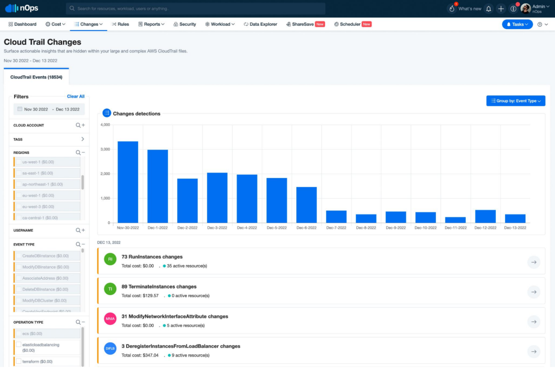Go to Dashboard menu item
The height and width of the screenshot is (370, 555).
point(22,24)
